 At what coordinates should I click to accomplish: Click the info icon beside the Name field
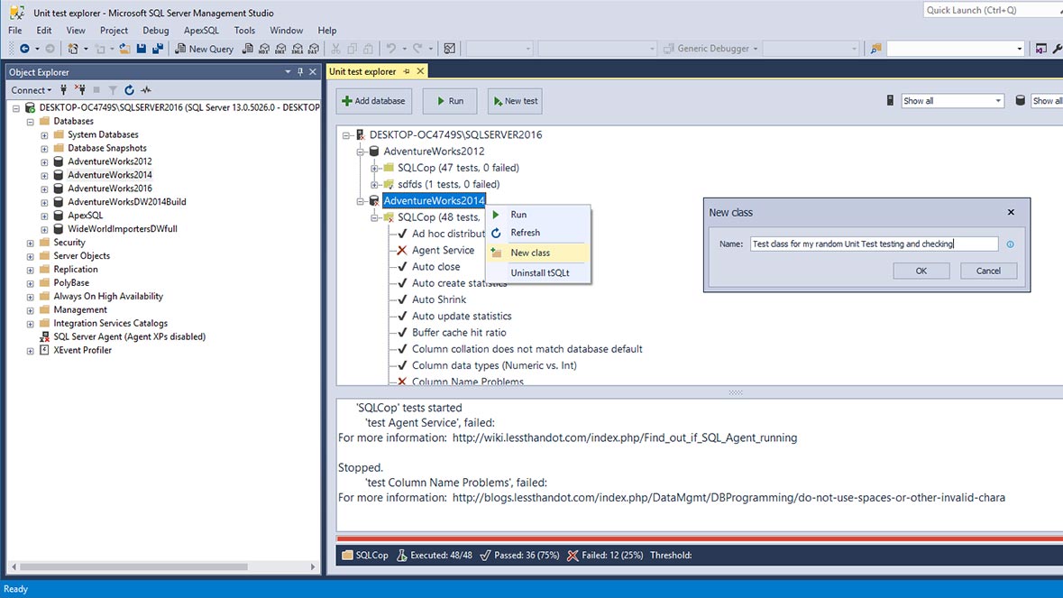pyautogui.click(x=1010, y=244)
